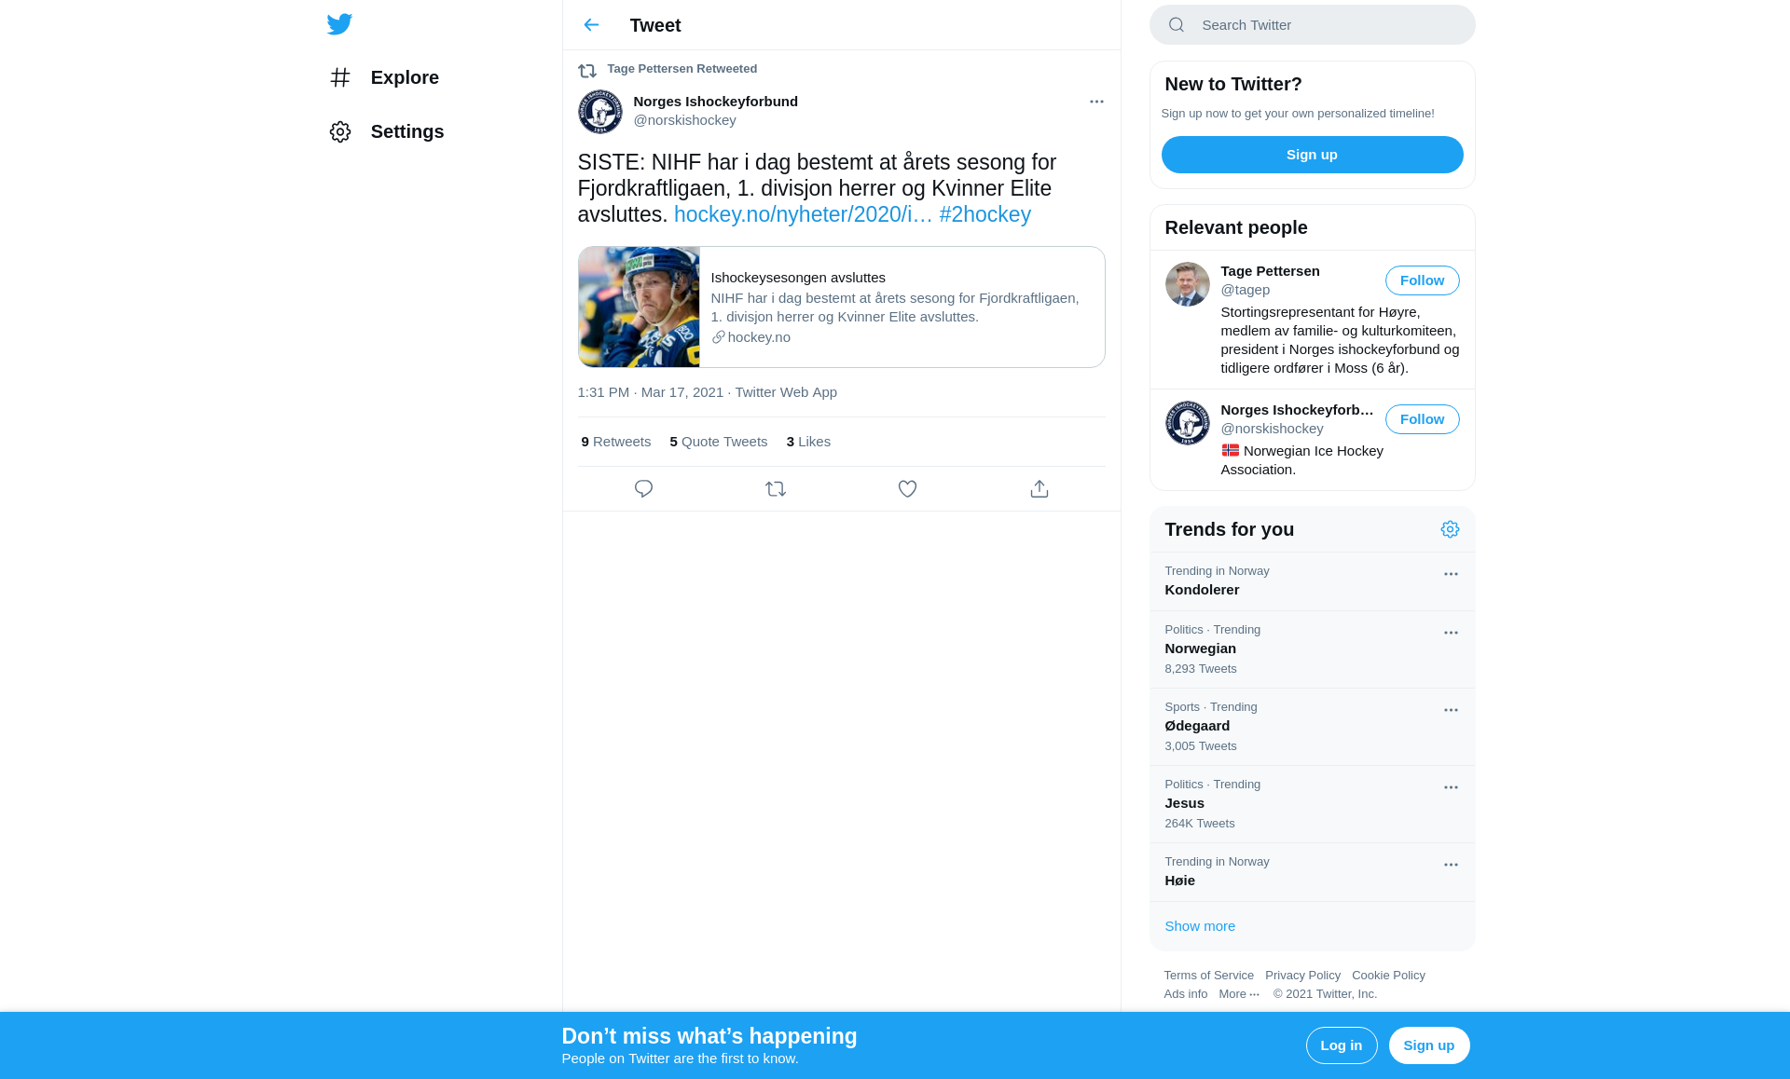The image size is (1790, 1079).
Task: Follow Tage Pettersen
Action: coord(1422,280)
